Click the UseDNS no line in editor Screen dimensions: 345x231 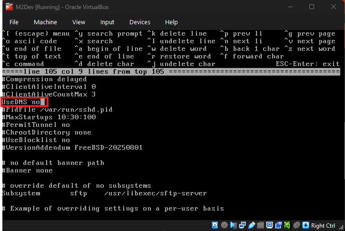tap(21, 102)
